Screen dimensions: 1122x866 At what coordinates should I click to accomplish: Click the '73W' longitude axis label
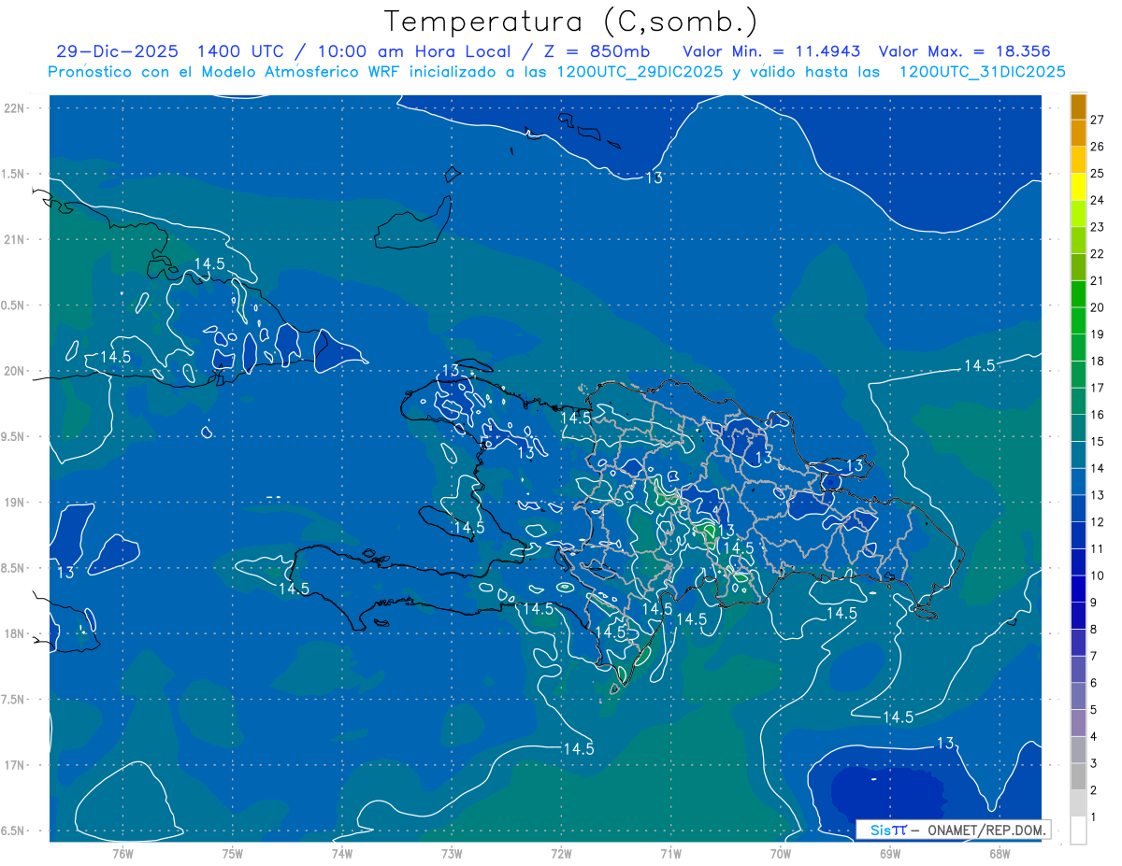pos(452,853)
